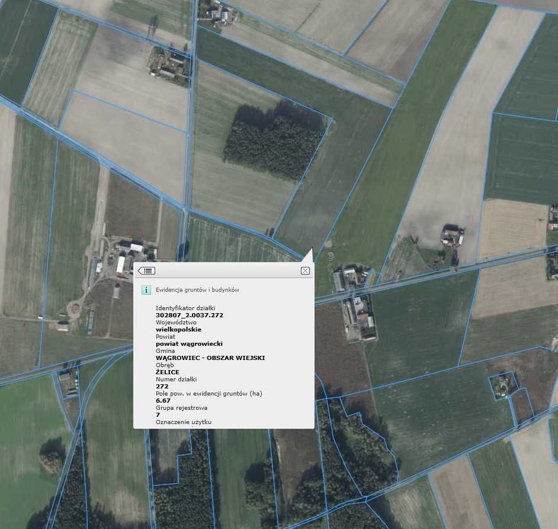This screenshot has width=558, height=529.
Task: Select the value 'wielkopolskie'
Action: (178, 330)
